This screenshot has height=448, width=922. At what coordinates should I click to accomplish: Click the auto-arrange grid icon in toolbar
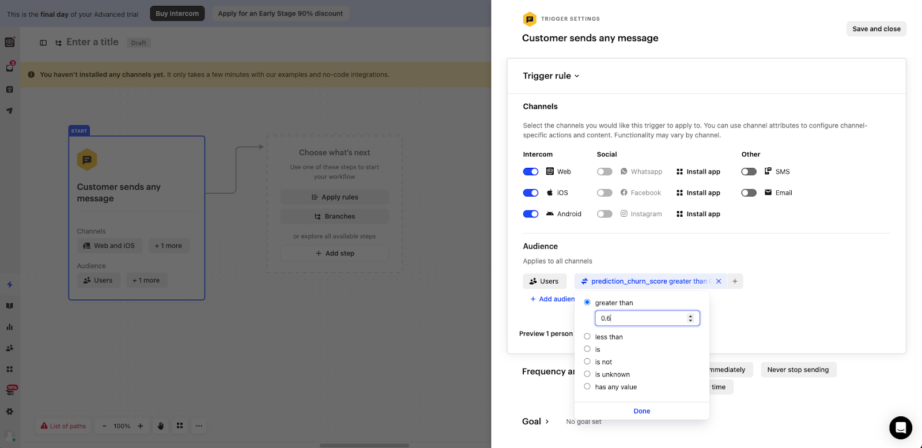[x=180, y=426]
